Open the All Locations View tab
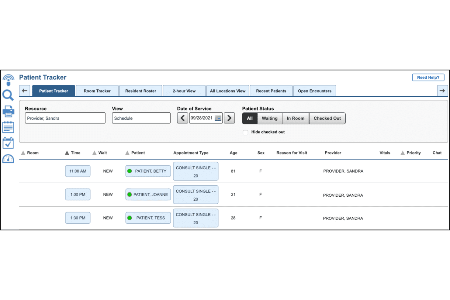Screen dimensions: 450x300 click(x=227, y=91)
